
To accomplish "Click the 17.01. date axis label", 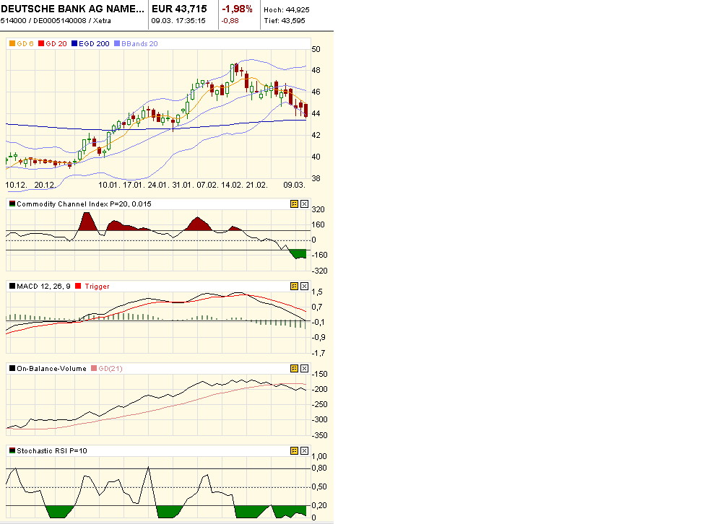I will [x=133, y=185].
